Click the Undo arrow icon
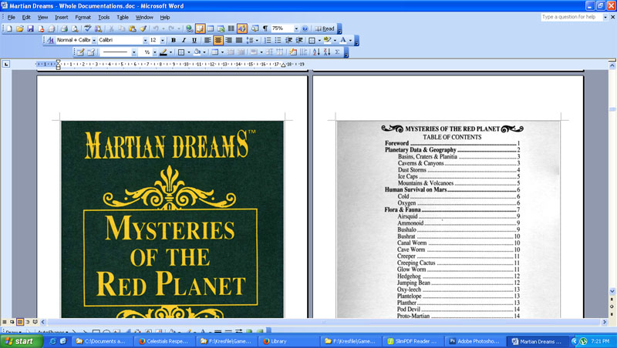This screenshot has height=348, width=617. click(x=156, y=28)
